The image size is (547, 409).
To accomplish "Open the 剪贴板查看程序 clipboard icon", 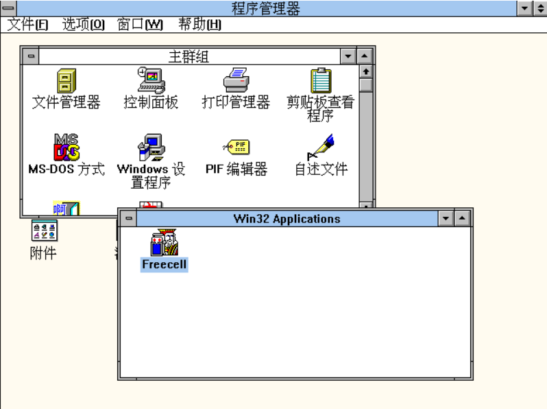I will [x=320, y=81].
